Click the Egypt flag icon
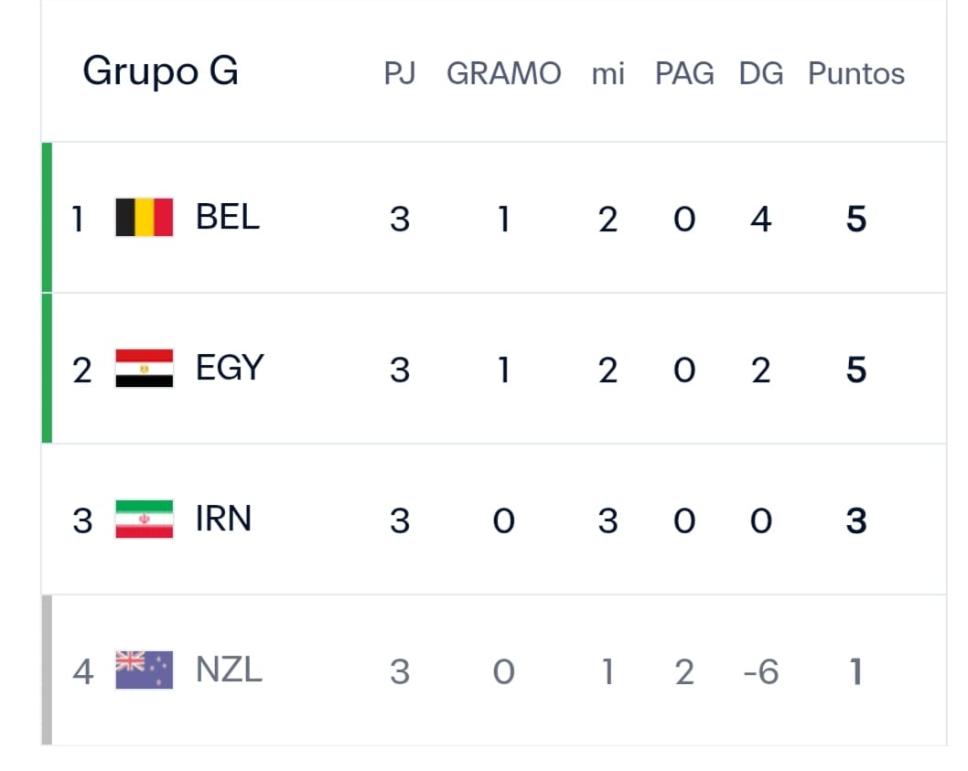Viewport: 968px width, 771px height. [145, 369]
